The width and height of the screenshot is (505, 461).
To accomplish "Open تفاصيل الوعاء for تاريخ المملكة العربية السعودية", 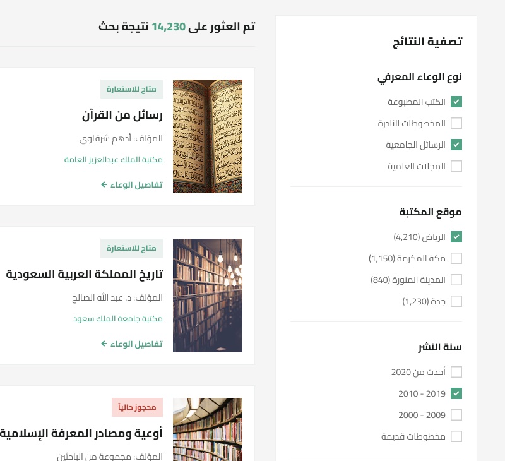I will coord(132,344).
